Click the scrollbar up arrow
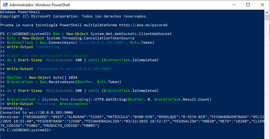 click(267, 12)
